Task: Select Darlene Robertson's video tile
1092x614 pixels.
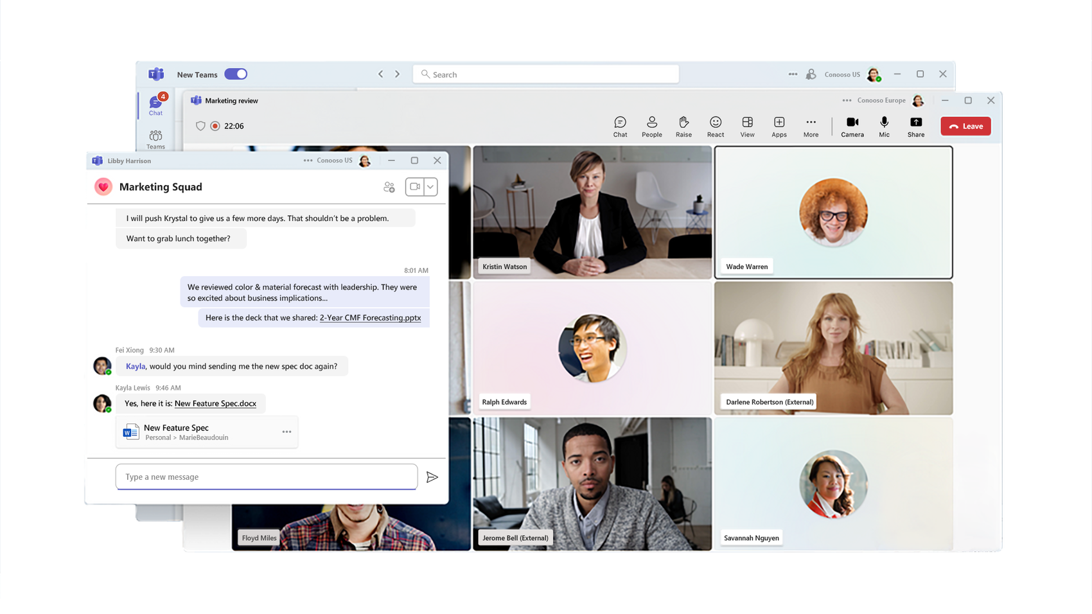Action: point(833,348)
